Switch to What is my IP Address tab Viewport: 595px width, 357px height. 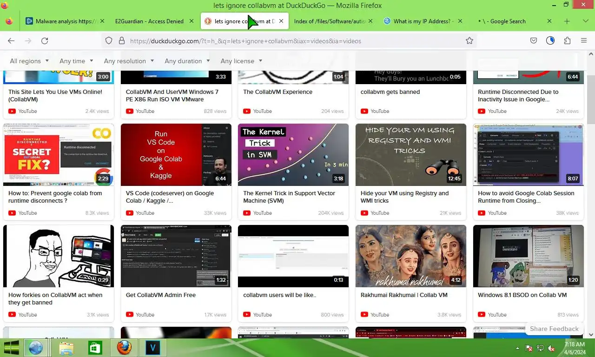pos(422,21)
